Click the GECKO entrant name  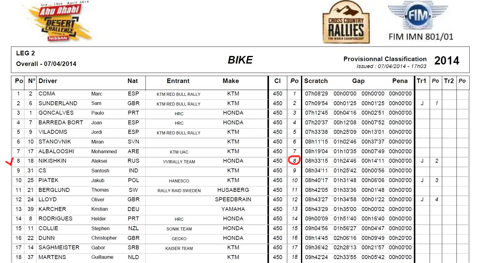[x=179, y=239]
